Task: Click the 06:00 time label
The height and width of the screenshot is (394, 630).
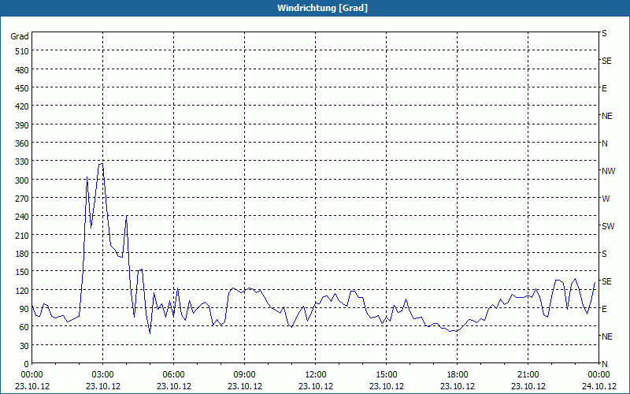Action: point(173,375)
